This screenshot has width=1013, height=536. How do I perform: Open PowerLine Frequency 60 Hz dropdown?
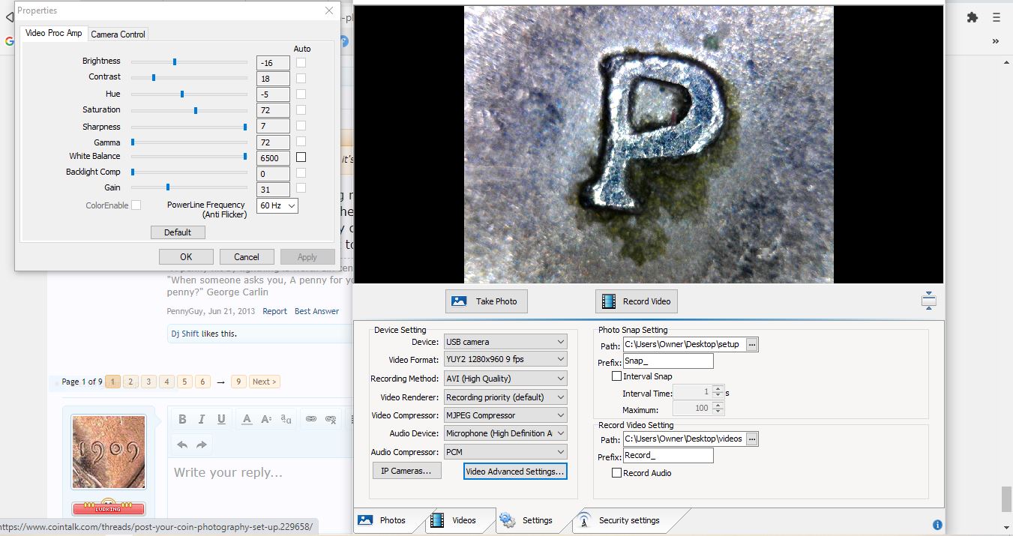pos(277,205)
